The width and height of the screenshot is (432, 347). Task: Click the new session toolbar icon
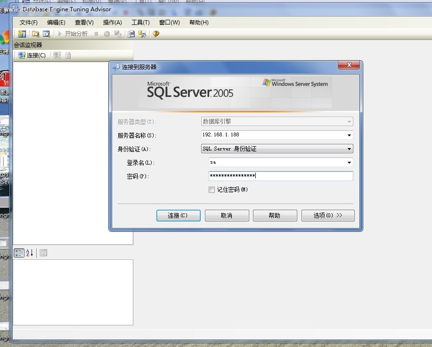point(22,34)
